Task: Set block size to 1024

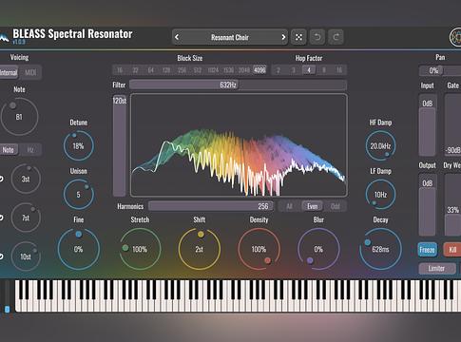Action: point(213,70)
